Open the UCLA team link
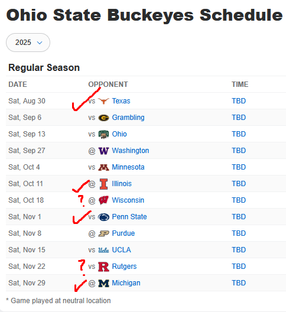This screenshot has width=286, height=312. (x=121, y=250)
